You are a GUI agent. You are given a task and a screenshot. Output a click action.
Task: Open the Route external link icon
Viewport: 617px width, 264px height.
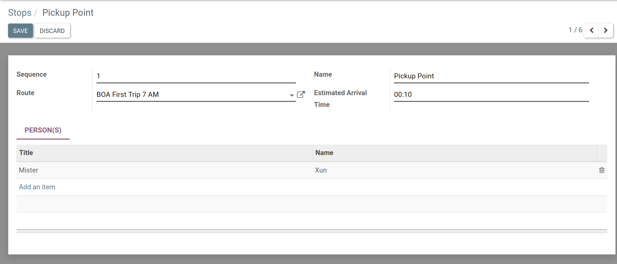tap(301, 95)
